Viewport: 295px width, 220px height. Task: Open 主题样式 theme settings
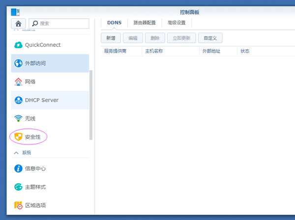pos(50,187)
